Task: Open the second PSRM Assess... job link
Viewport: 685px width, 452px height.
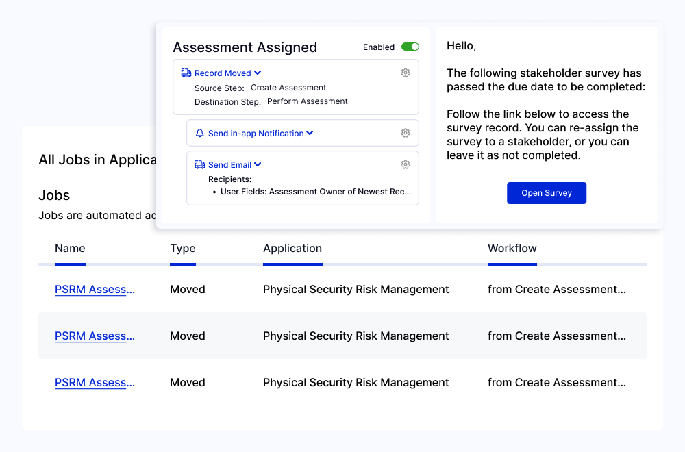Action: pyautogui.click(x=95, y=336)
